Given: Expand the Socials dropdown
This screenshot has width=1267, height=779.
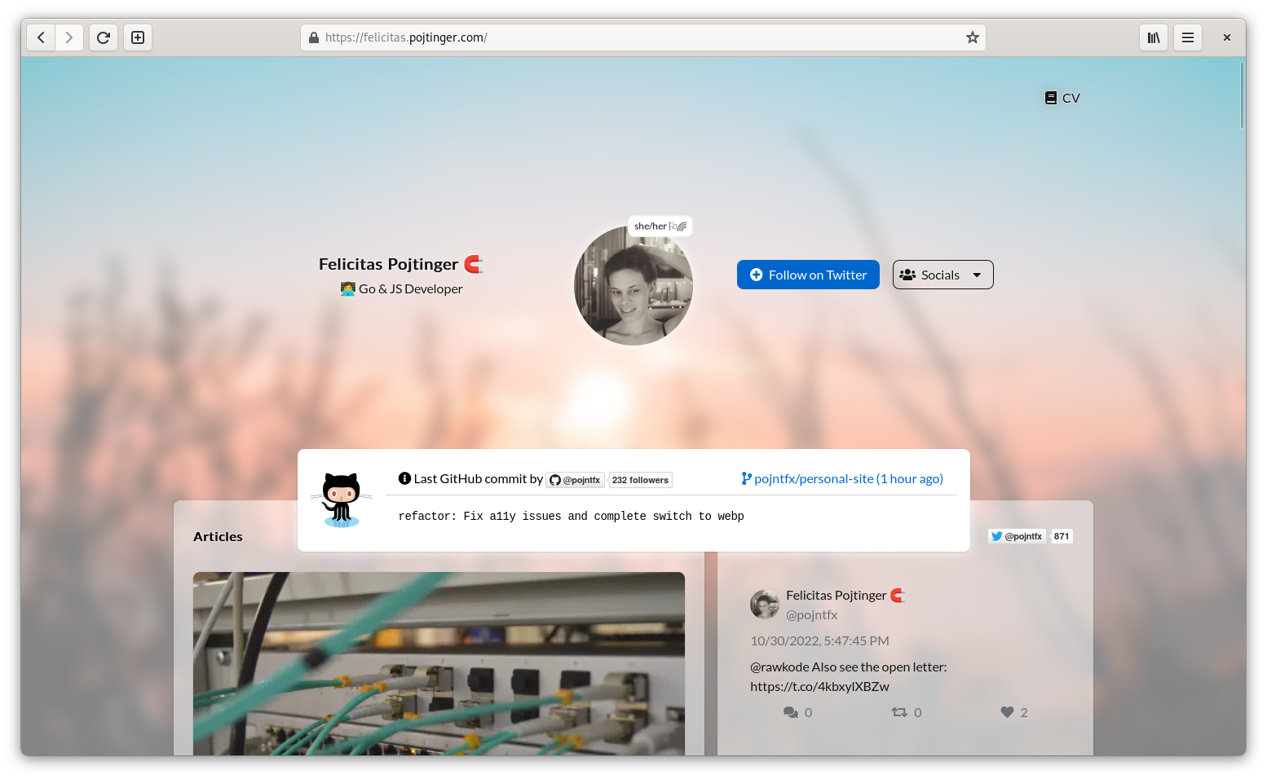Looking at the screenshot, I should pos(943,275).
